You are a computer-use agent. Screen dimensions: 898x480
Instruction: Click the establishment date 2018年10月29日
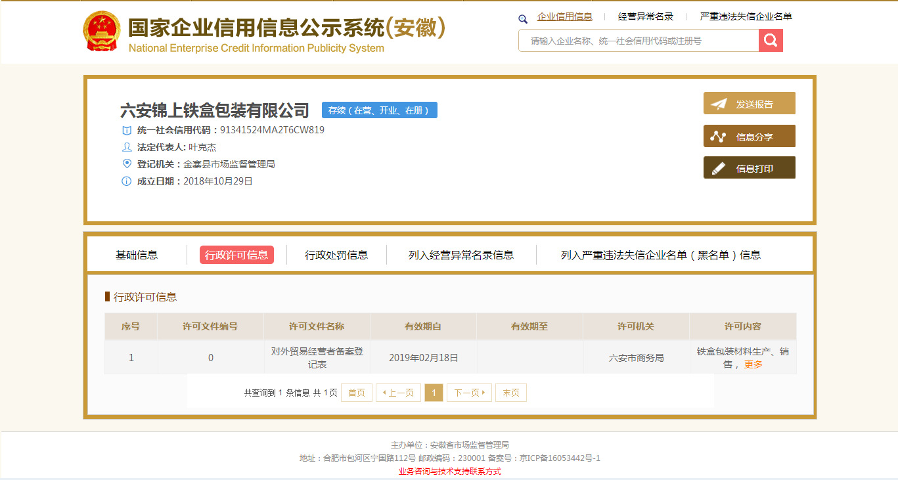[x=218, y=181]
